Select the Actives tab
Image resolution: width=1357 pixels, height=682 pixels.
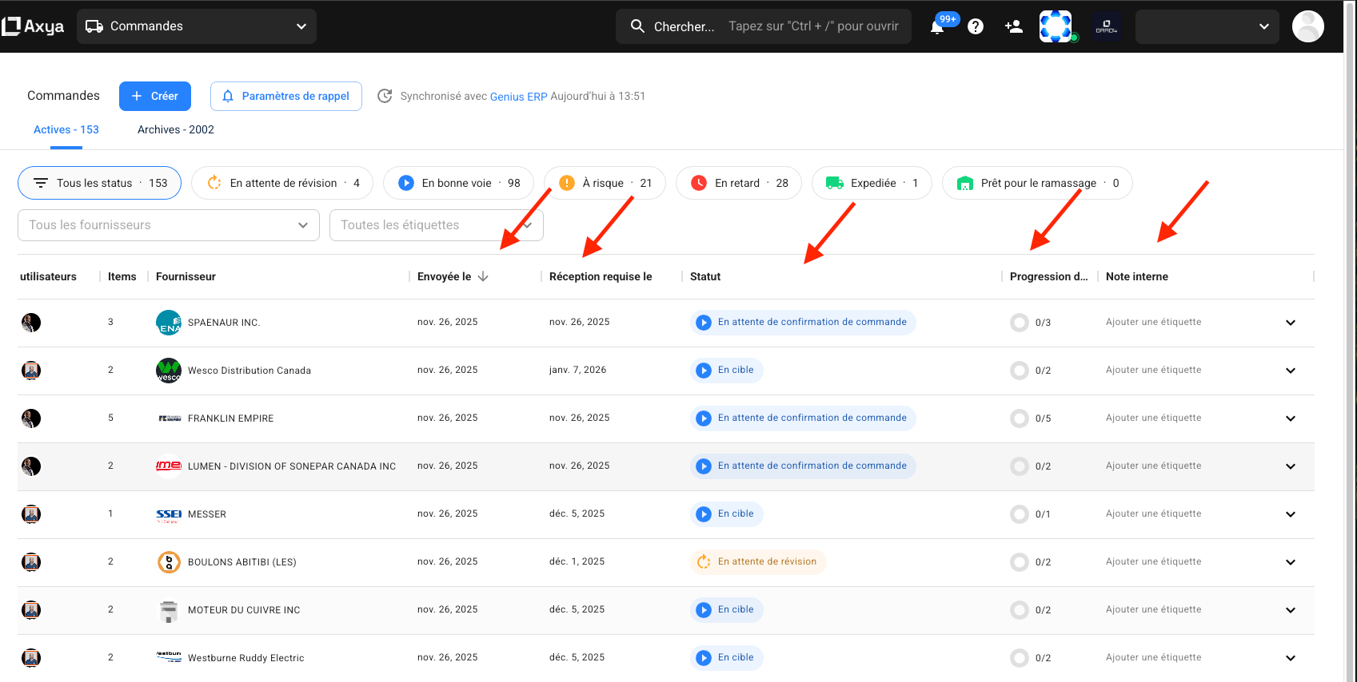(66, 129)
